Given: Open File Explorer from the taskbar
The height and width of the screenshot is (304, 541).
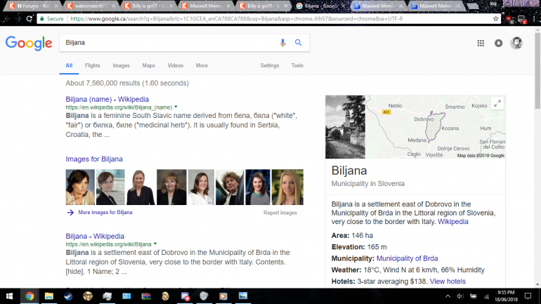Looking at the screenshot, I should pyautogui.click(x=48, y=296).
